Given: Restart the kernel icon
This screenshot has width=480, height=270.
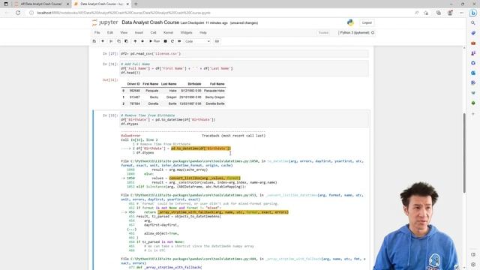Looking at the screenshot, I should tap(172, 41).
